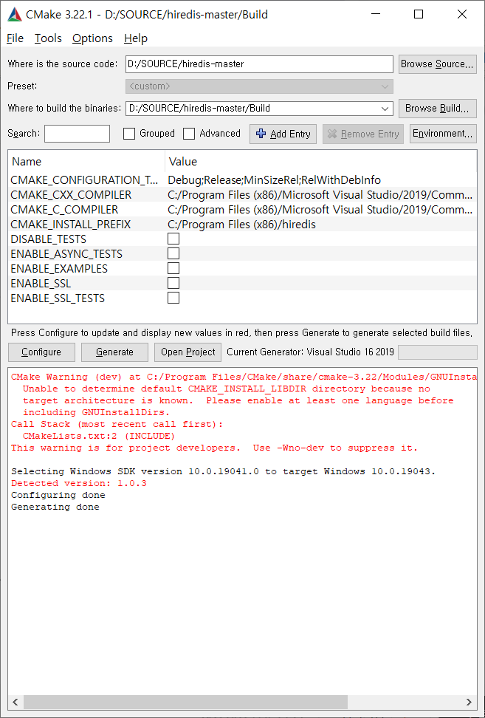Click the horizontal scrollbar thumb in output
The height and width of the screenshot is (718, 485).
tap(185, 702)
